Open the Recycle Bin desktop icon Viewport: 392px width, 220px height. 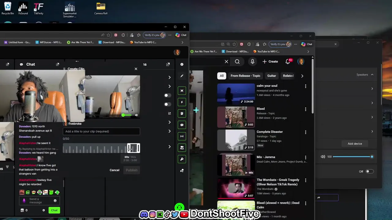pyautogui.click(x=8, y=9)
